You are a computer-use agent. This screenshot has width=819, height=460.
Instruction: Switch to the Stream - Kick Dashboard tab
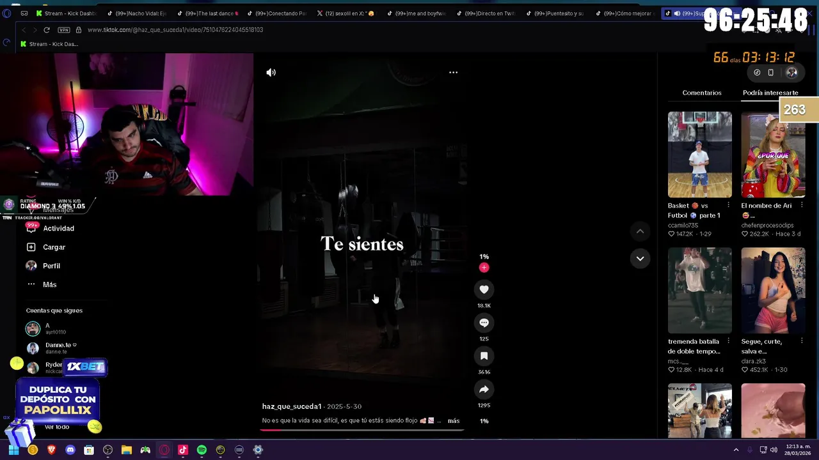[66, 13]
